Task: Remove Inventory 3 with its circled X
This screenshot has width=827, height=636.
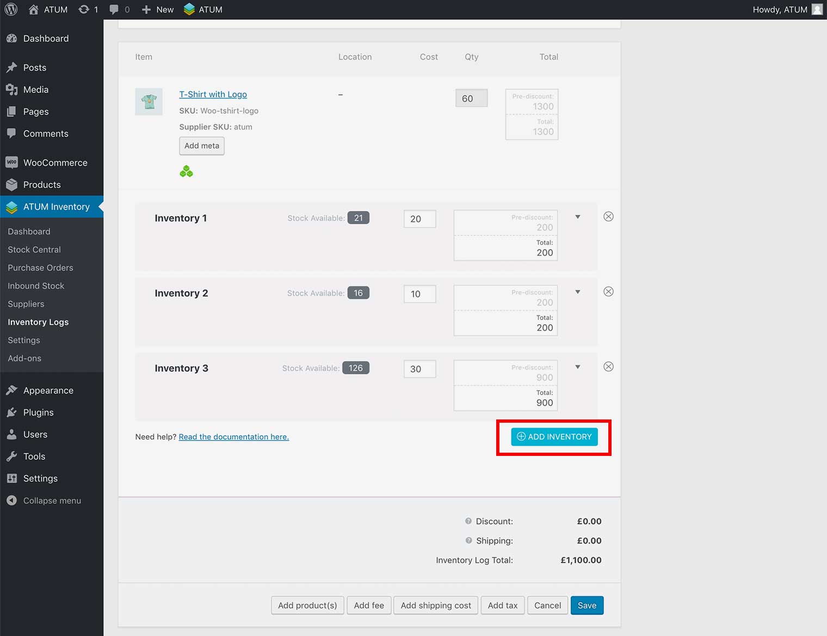Action: click(608, 367)
